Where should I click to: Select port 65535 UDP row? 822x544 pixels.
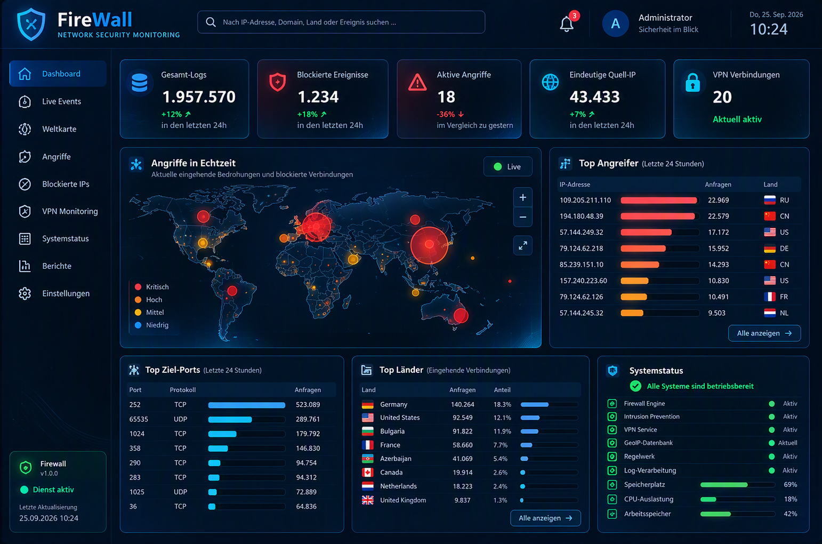pyautogui.click(x=232, y=419)
